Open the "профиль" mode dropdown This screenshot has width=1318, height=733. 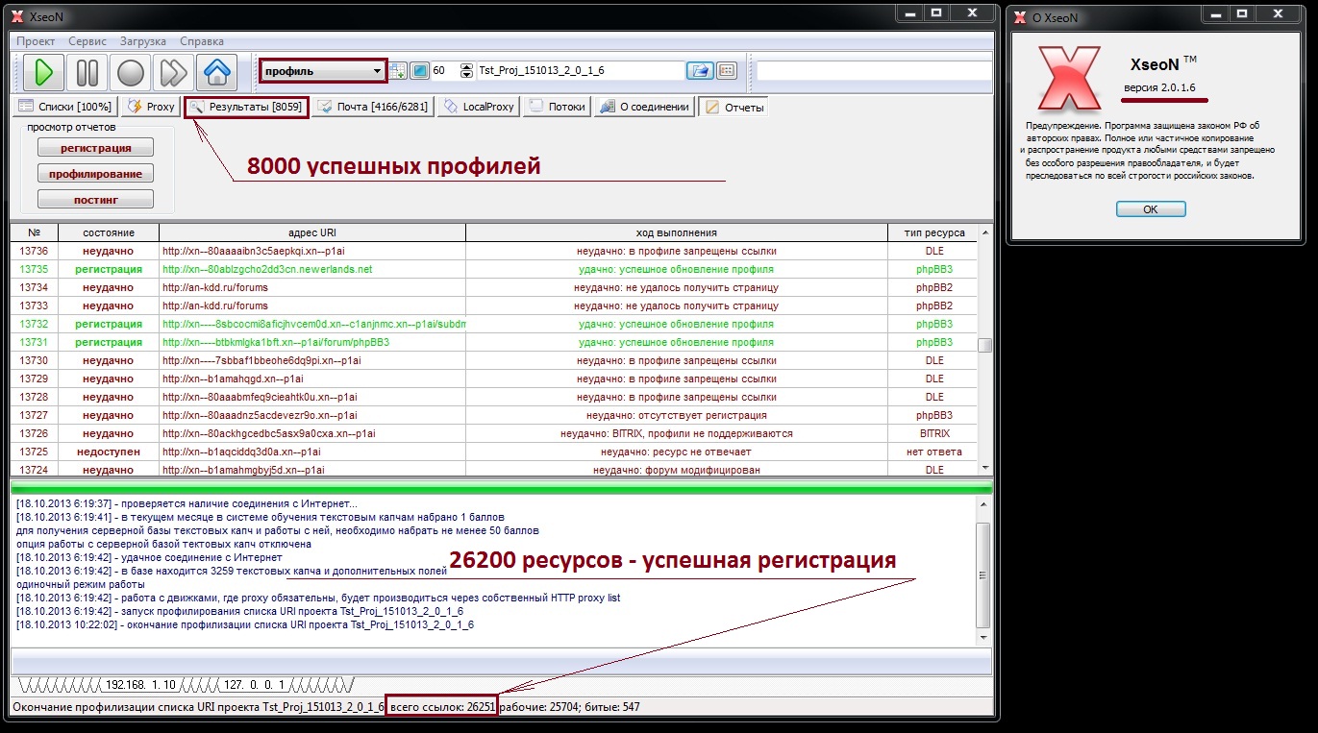323,71
